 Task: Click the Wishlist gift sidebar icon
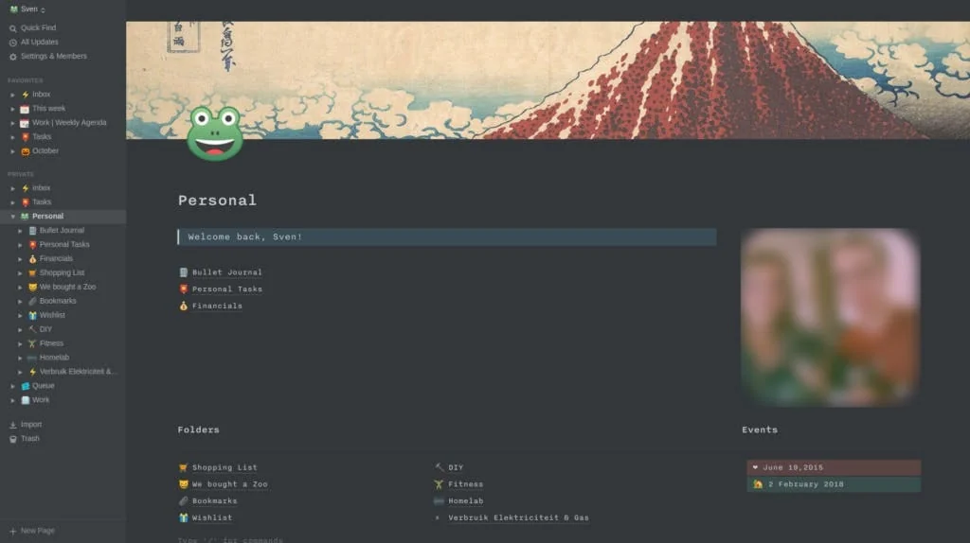pyautogui.click(x=33, y=316)
